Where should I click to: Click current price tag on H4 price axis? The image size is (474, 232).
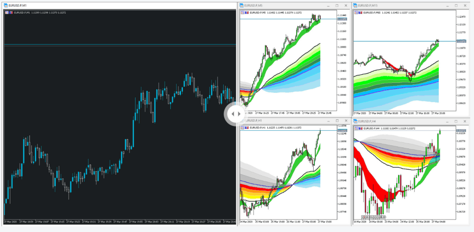461,131
